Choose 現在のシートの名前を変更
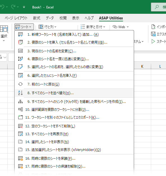The height and width of the screenshot is (176, 166). pyautogui.click(x=74, y=51)
